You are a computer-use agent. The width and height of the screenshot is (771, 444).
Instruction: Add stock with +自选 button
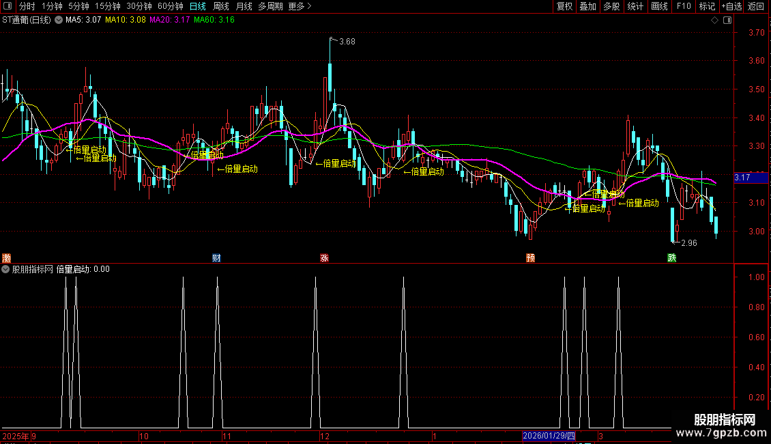731,6
